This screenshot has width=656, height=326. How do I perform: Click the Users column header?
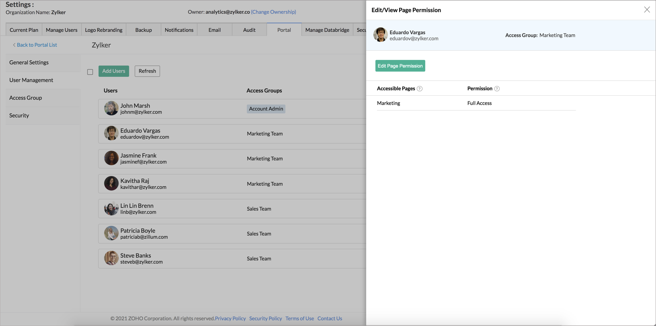coord(111,91)
